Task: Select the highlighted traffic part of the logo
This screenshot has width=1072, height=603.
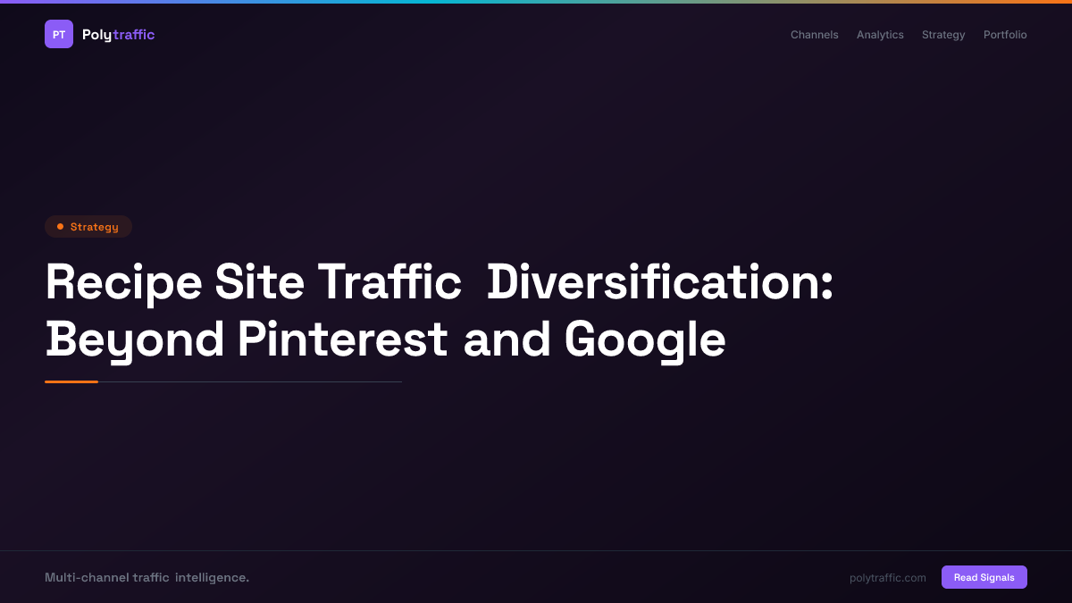Action: point(136,34)
